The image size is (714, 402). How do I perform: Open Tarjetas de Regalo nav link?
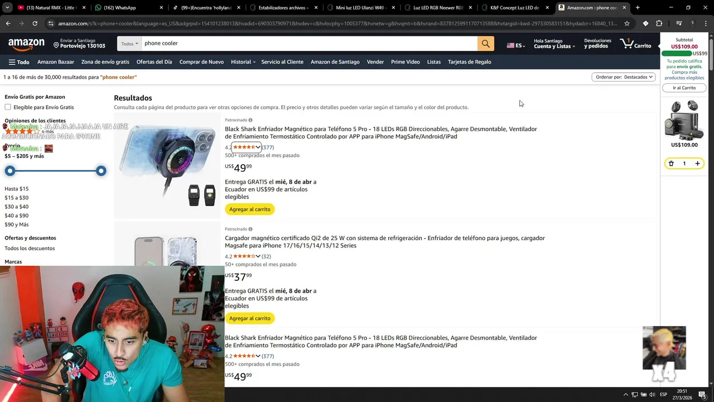click(x=470, y=62)
